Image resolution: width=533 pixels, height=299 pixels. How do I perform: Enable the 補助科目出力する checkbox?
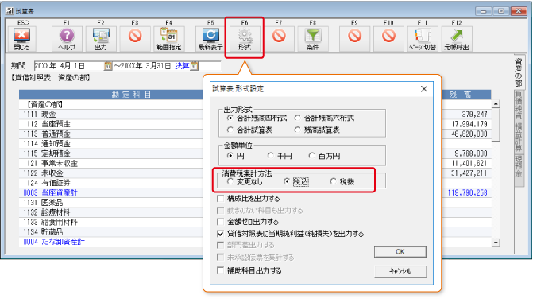point(221,270)
